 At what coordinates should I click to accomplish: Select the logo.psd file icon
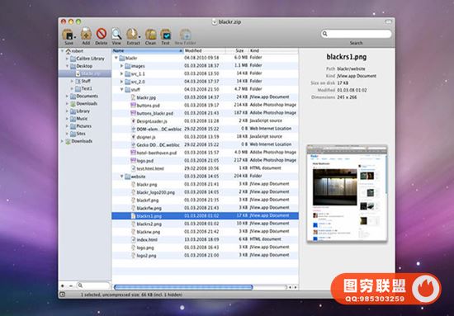(x=133, y=160)
